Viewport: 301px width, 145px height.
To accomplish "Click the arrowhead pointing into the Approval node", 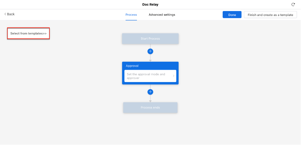I will [150, 60].
